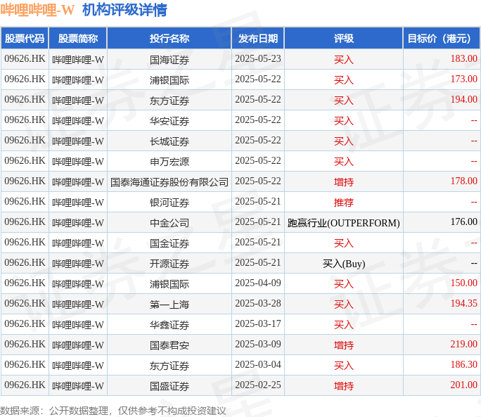
Task: Click the 机构评级详情 heading
Action: 124,10
